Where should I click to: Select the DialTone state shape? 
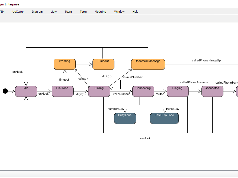coord(62,91)
